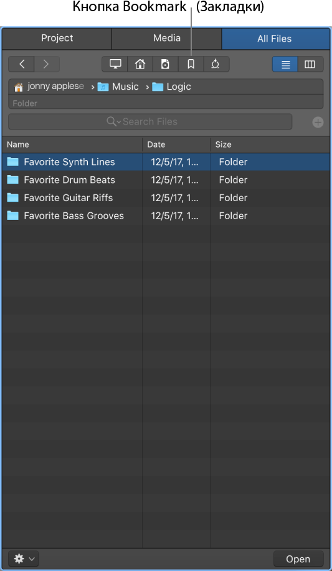Select the Favorite Drum Beats folder
Screen dimensions: 332x571
coord(166,180)
